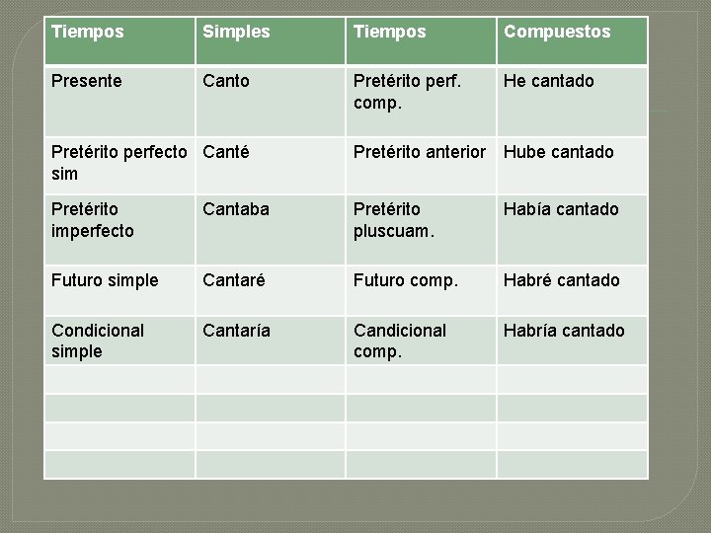Select the 'Condicional simple' cell

119,340
